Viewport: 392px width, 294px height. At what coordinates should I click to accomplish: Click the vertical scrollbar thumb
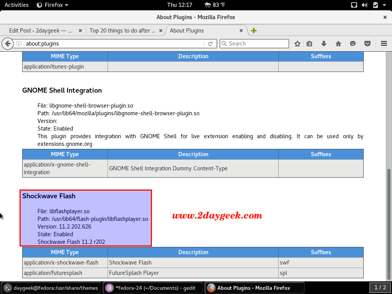[x=389, y=224]
